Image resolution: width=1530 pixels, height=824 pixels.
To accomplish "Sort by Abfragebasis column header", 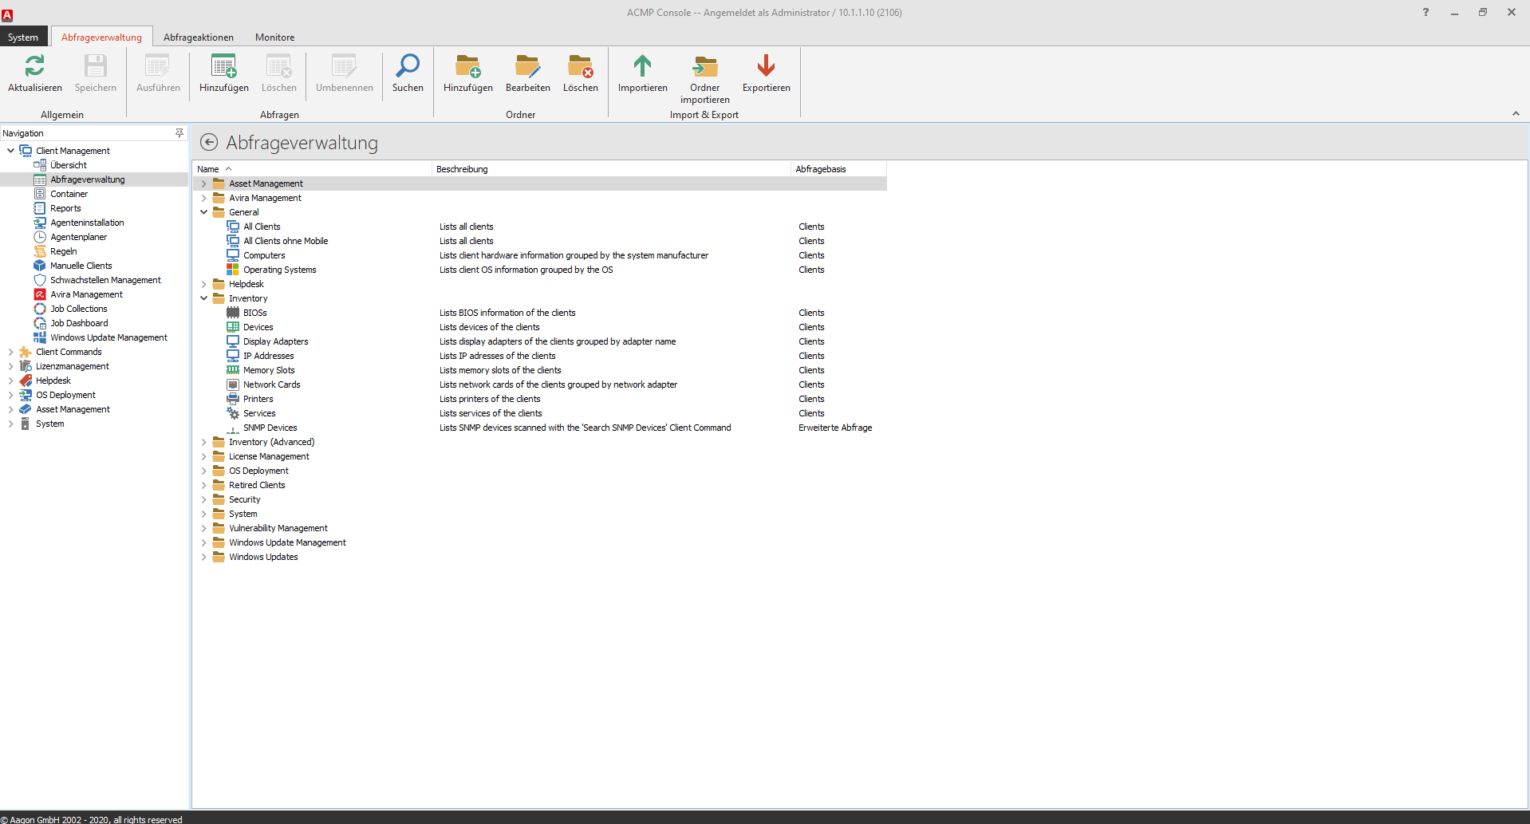I will (838, 169).
